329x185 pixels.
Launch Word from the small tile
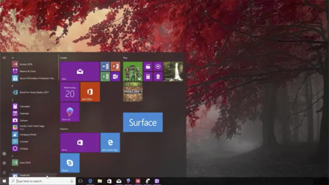click(105, 67)
